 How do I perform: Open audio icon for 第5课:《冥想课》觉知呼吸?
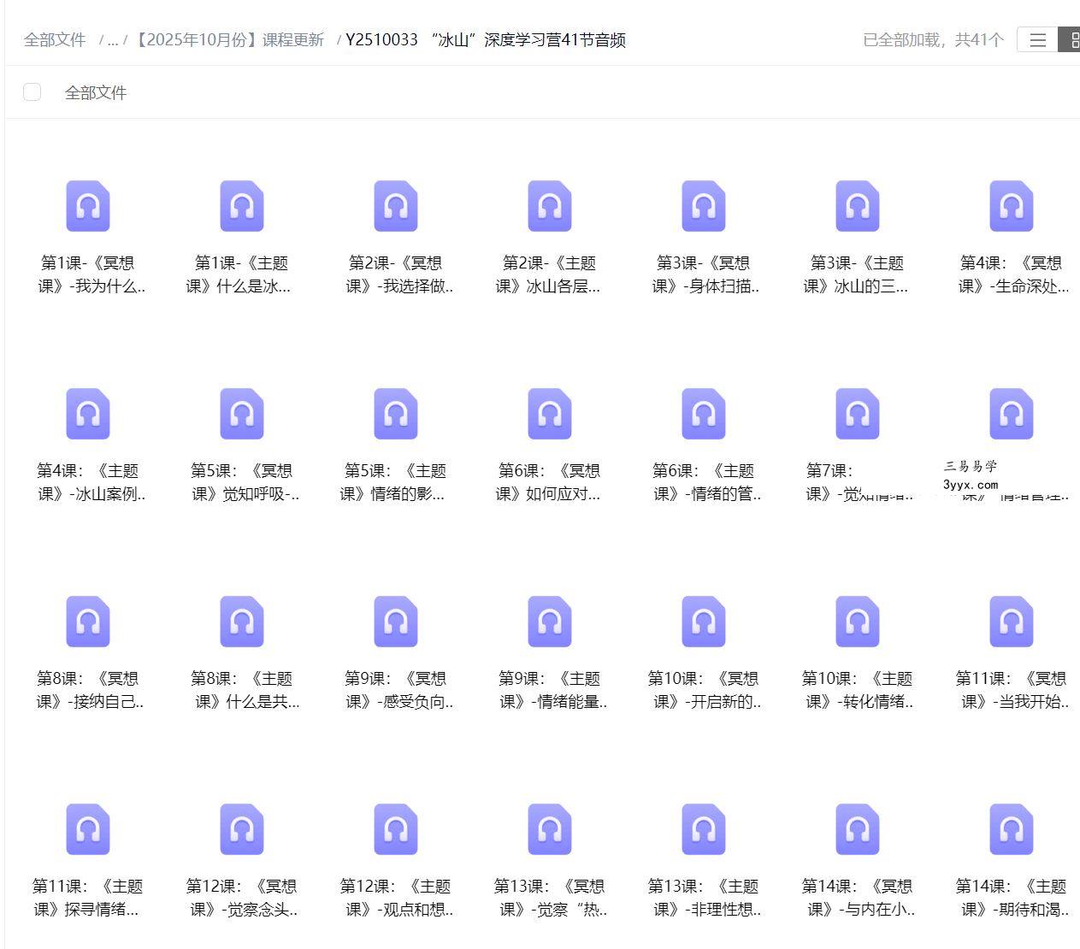pyautogui.click(x=242, y=414)
